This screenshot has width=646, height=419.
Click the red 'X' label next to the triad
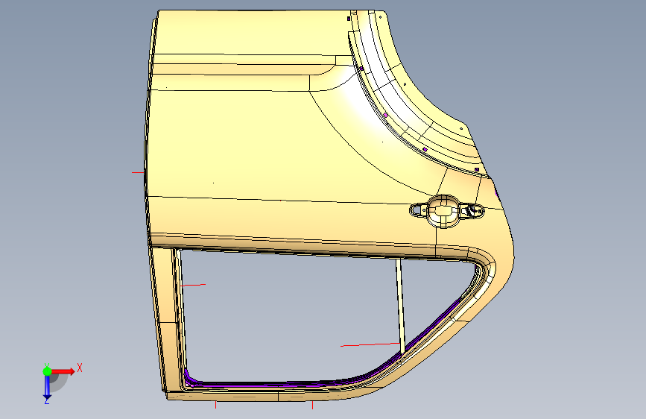(x=80, y=368)
